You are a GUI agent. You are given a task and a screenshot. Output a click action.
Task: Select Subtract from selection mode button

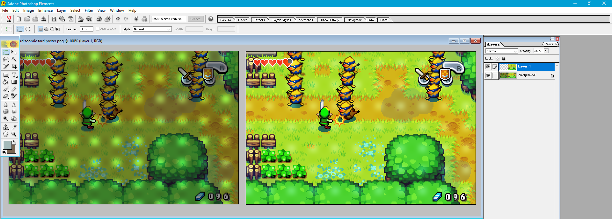(x=52, y=29)
